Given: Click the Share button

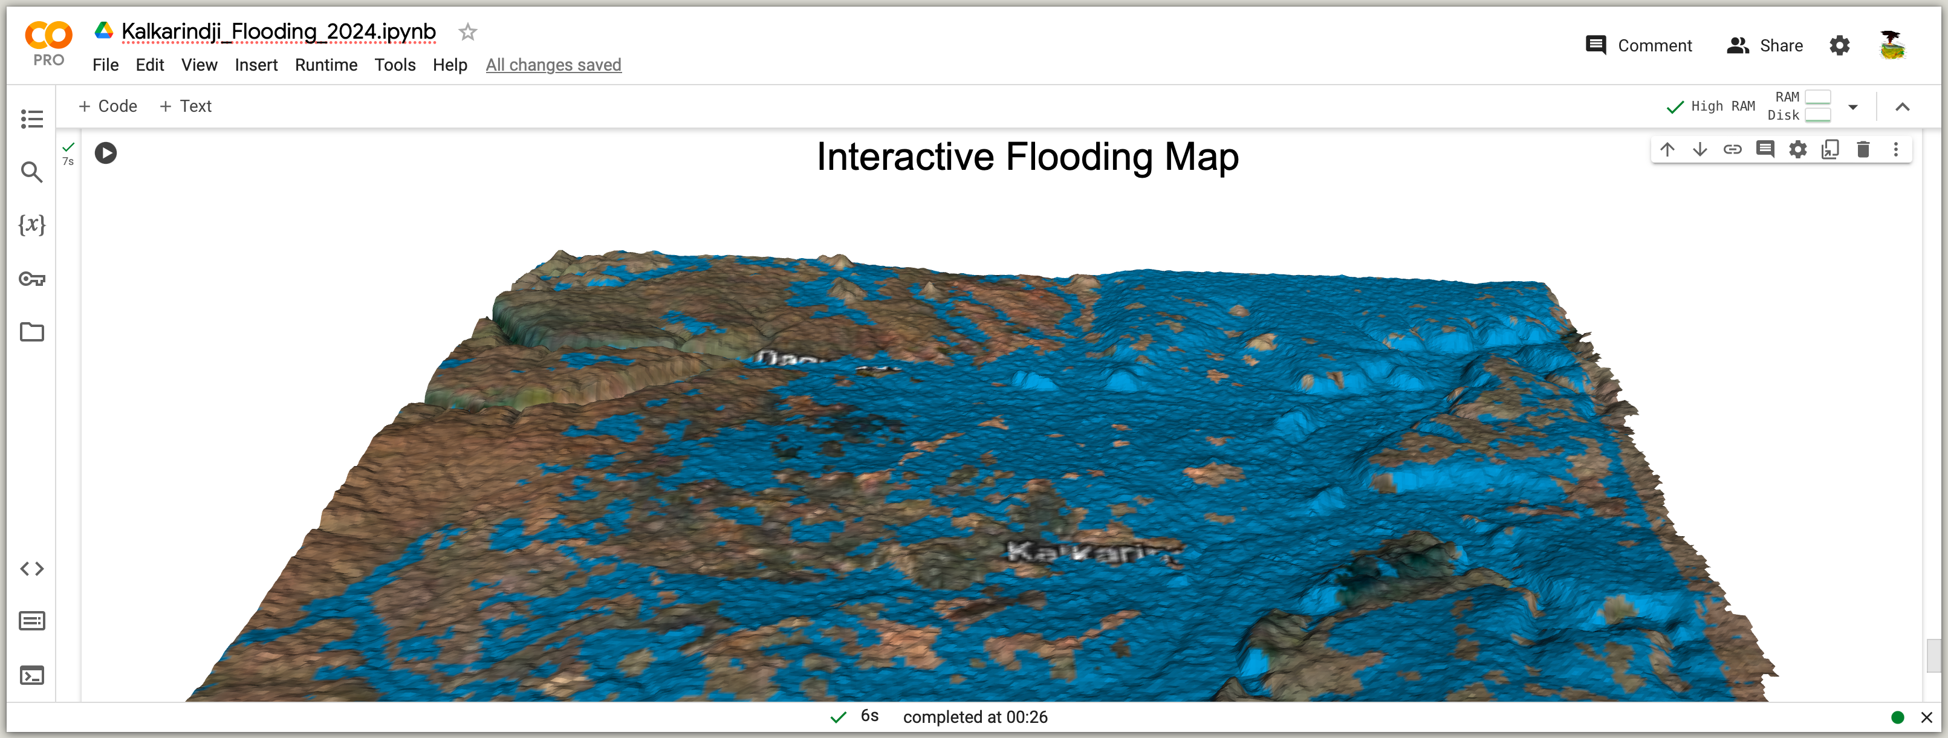Looking at the screenshot, I should pyautogui.click(x=1765, y=45).
